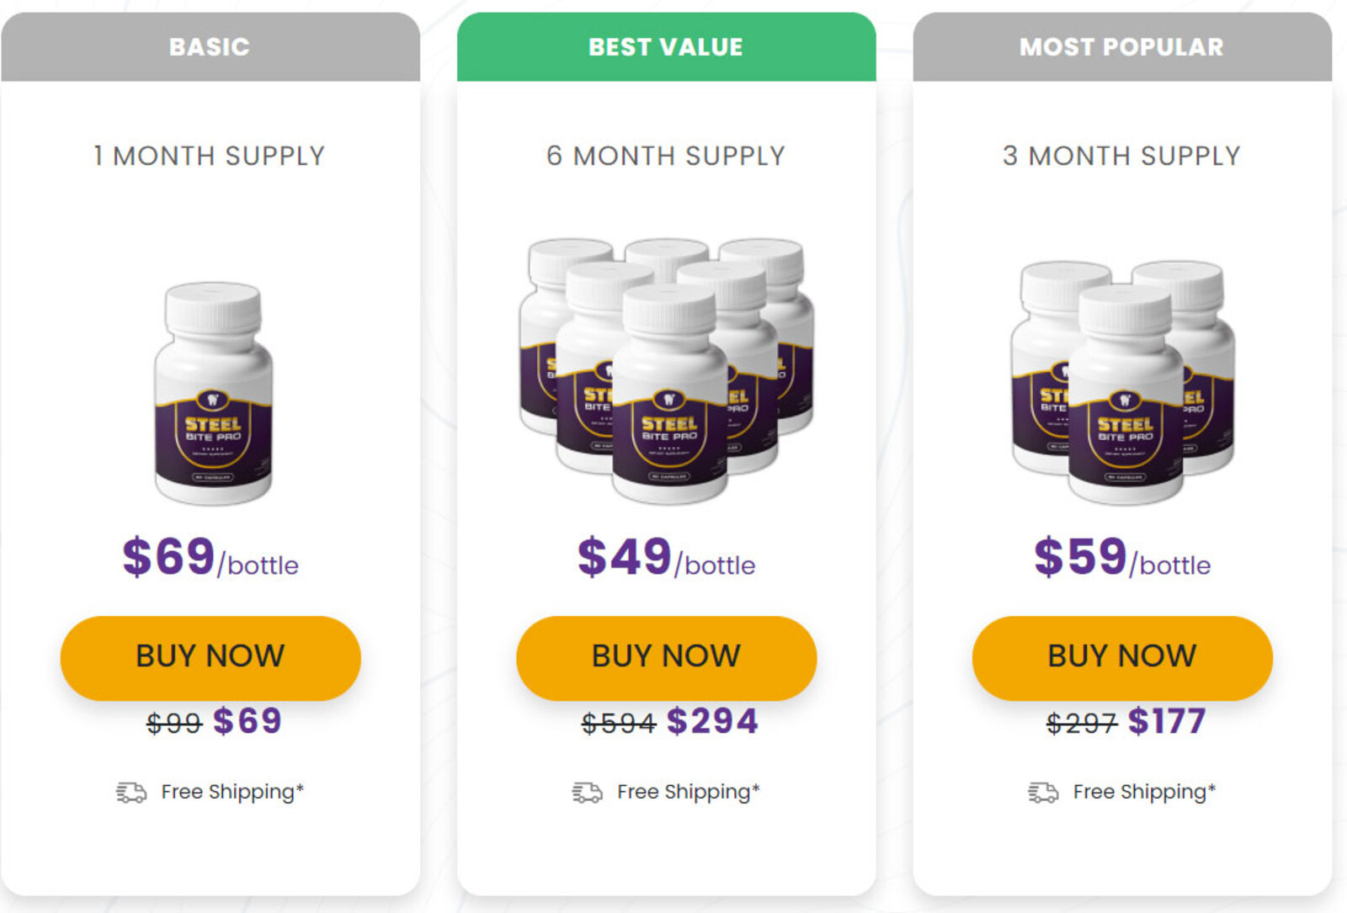Click the three-bottle bundle product image
Image resolution: width=1347 pixels, height=913 pixels.
[x=1123, y=381]
